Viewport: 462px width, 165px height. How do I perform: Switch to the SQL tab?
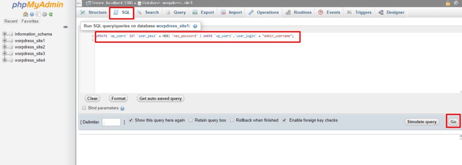(122, 13)
